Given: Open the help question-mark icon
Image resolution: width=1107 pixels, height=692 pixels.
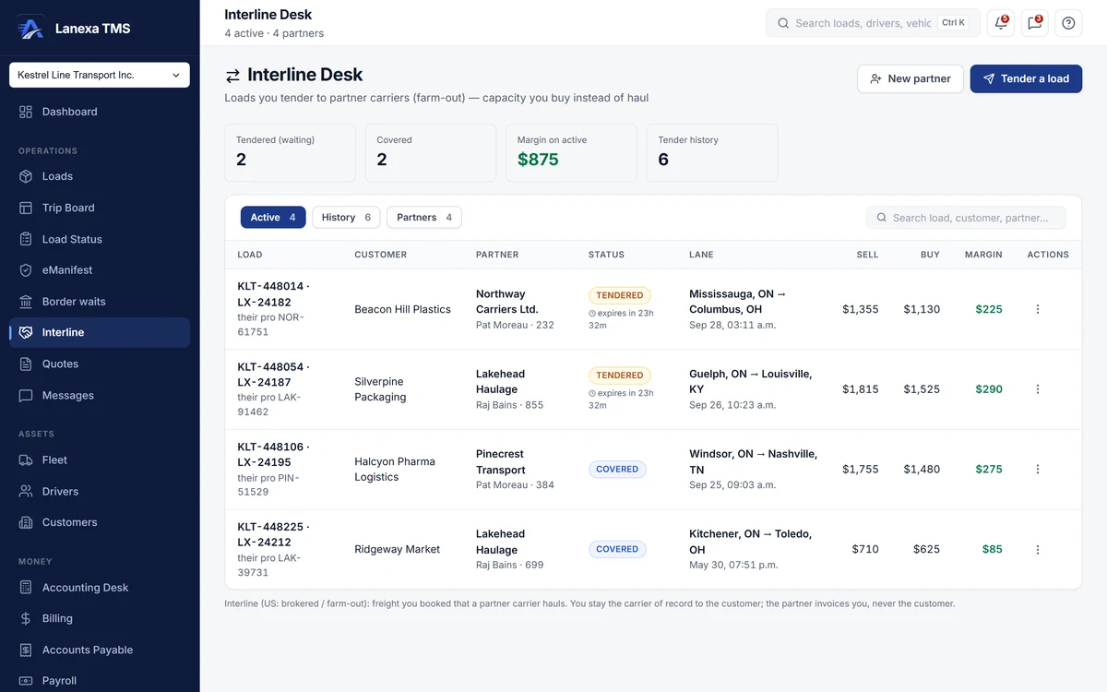Looking at the screenshot, I should pos(1068,23).
